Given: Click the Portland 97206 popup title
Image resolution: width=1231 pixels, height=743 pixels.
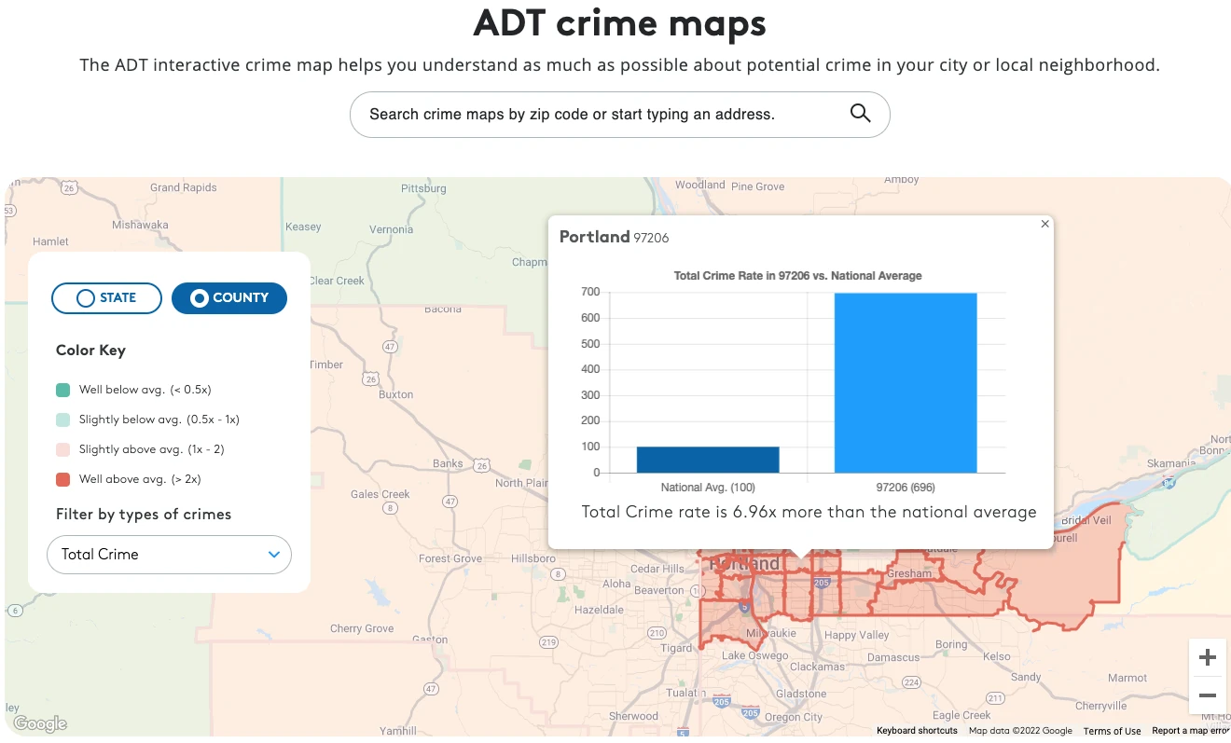Looking at the screenshot, I should [614, 237].
